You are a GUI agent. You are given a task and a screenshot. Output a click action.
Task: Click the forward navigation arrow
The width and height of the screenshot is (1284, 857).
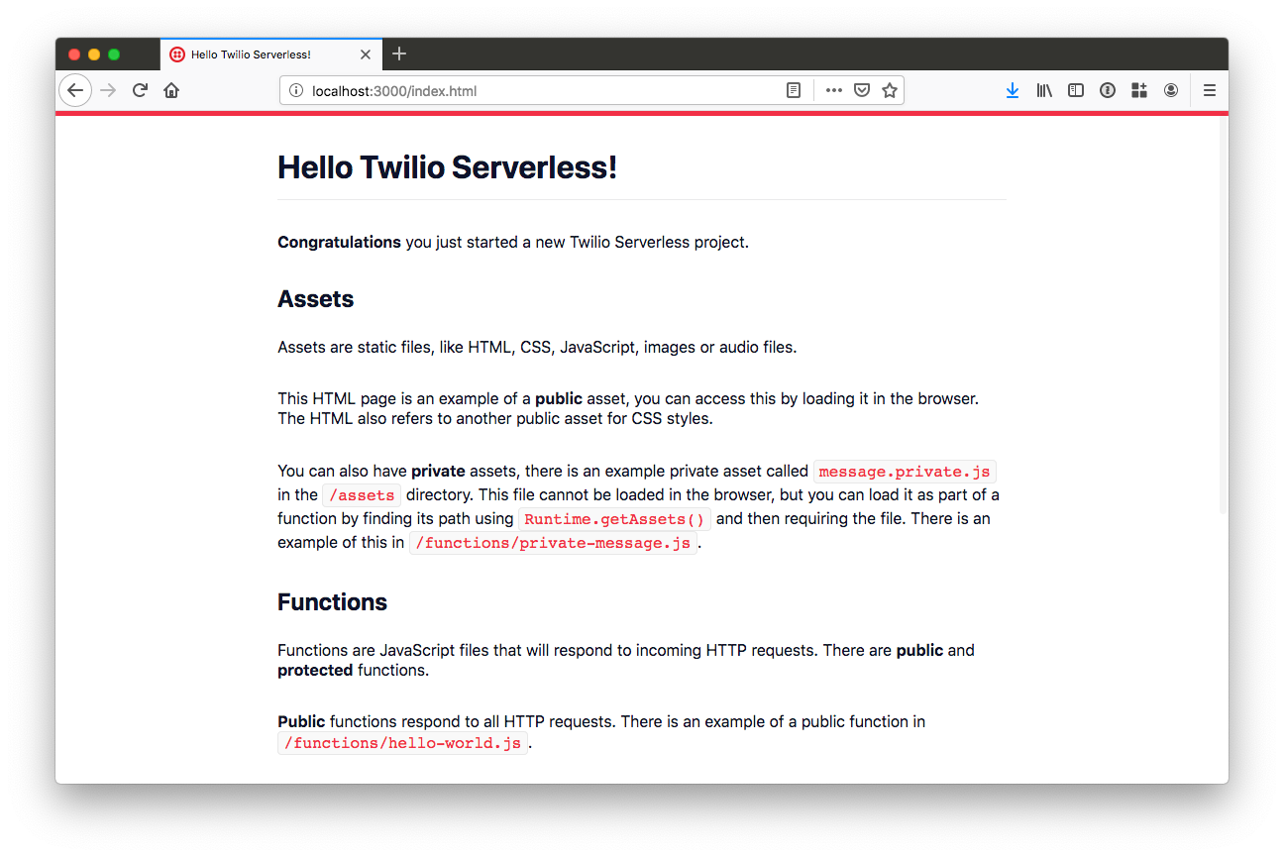108,90
